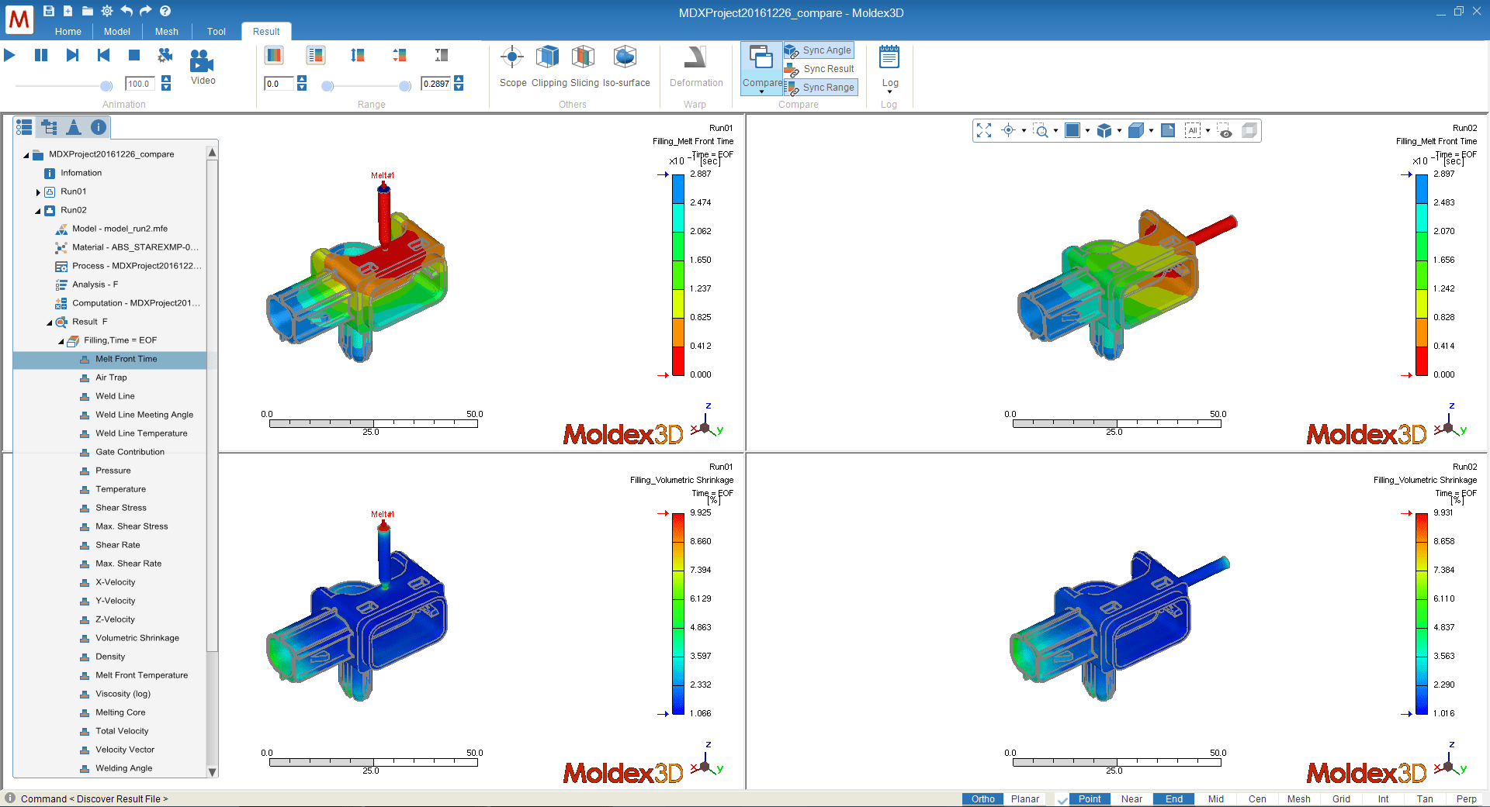This screenshot has width=1490, height=807.
Task: Switch to the Mesh ribbon tab
Action: [x=167, y=32]
